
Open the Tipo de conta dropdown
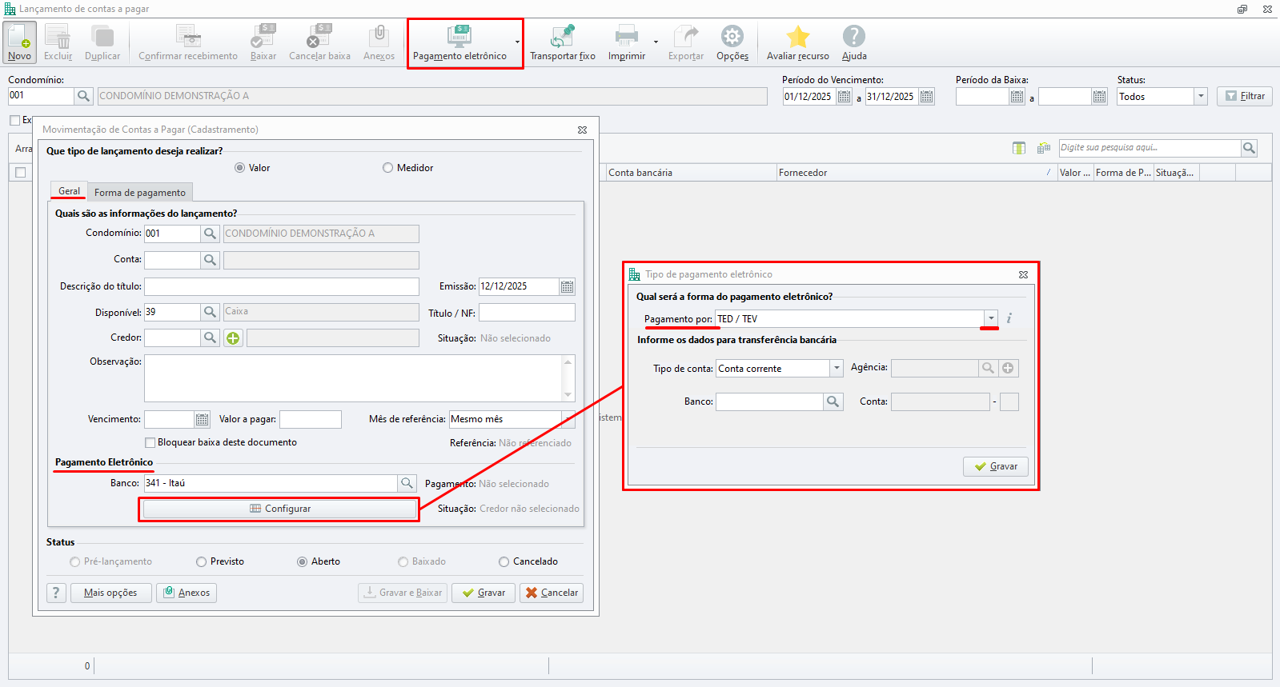tap(837, 368)
